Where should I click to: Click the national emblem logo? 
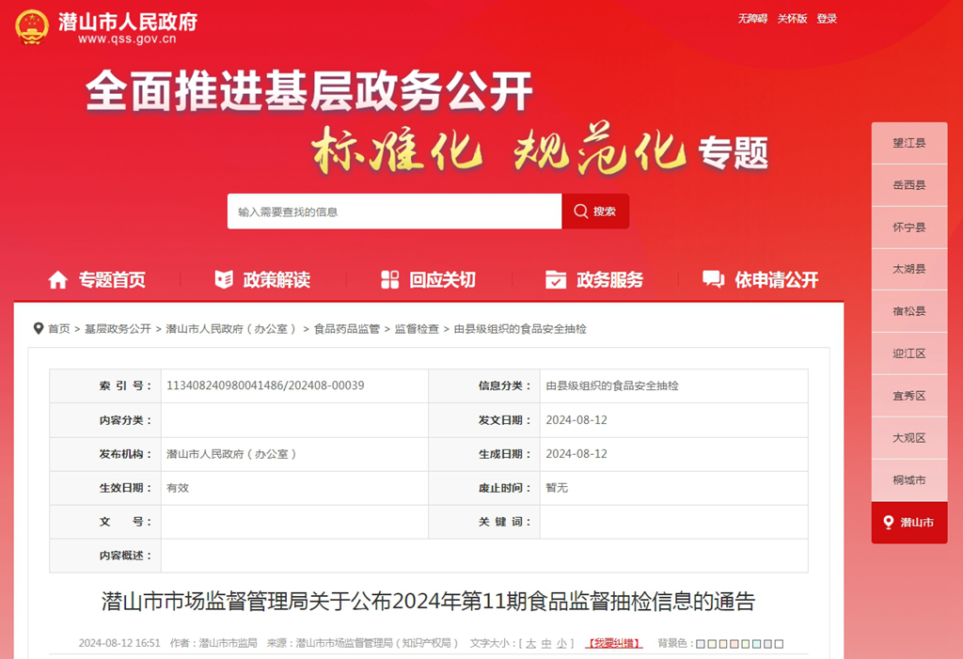click(x=32, y=27)
